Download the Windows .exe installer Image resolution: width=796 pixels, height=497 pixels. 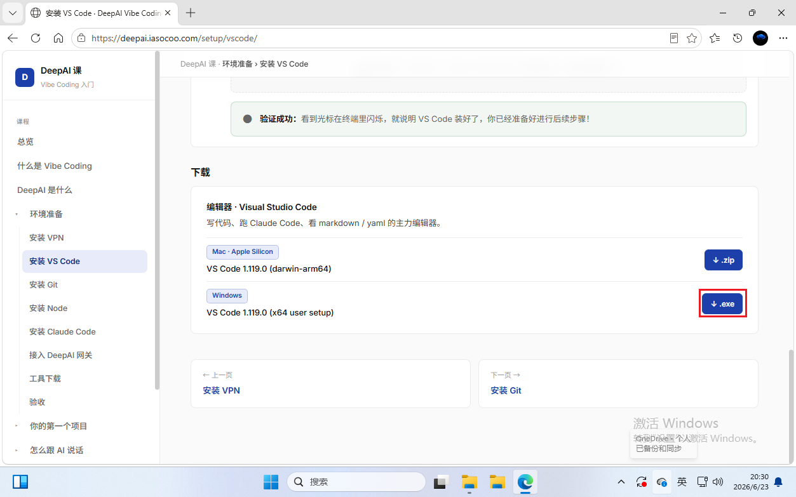coord(722,304)
